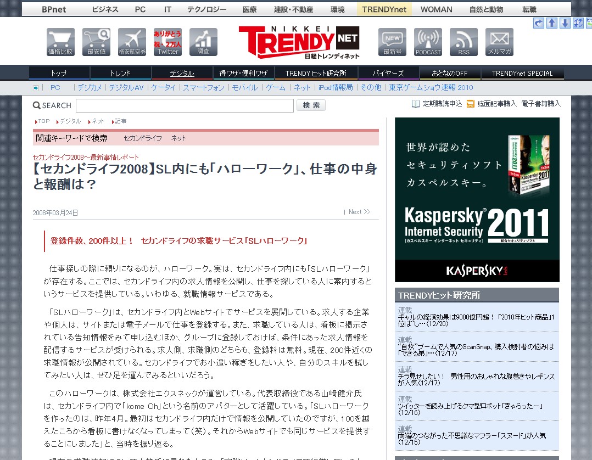Open the Twitter icon celebrating 2万人

[167, 40]
